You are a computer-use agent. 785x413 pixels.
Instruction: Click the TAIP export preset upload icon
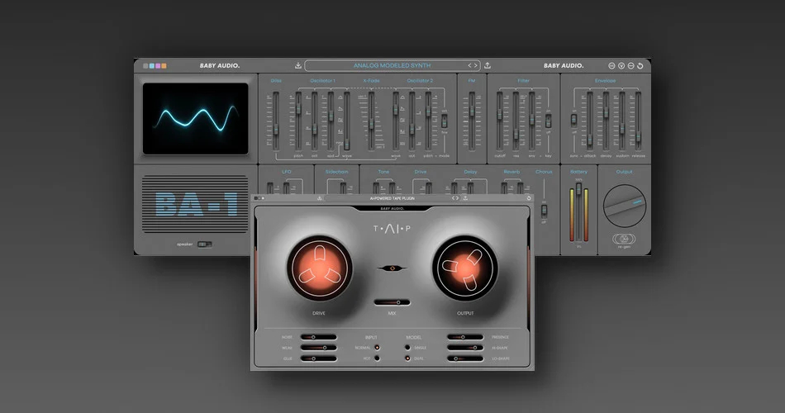tap(465, 198)
